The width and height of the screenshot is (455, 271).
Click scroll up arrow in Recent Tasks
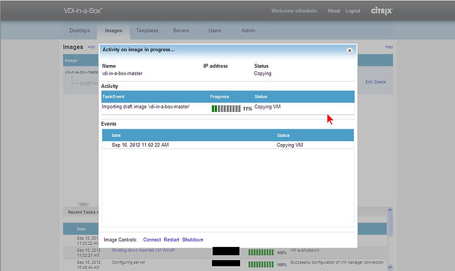390,210
